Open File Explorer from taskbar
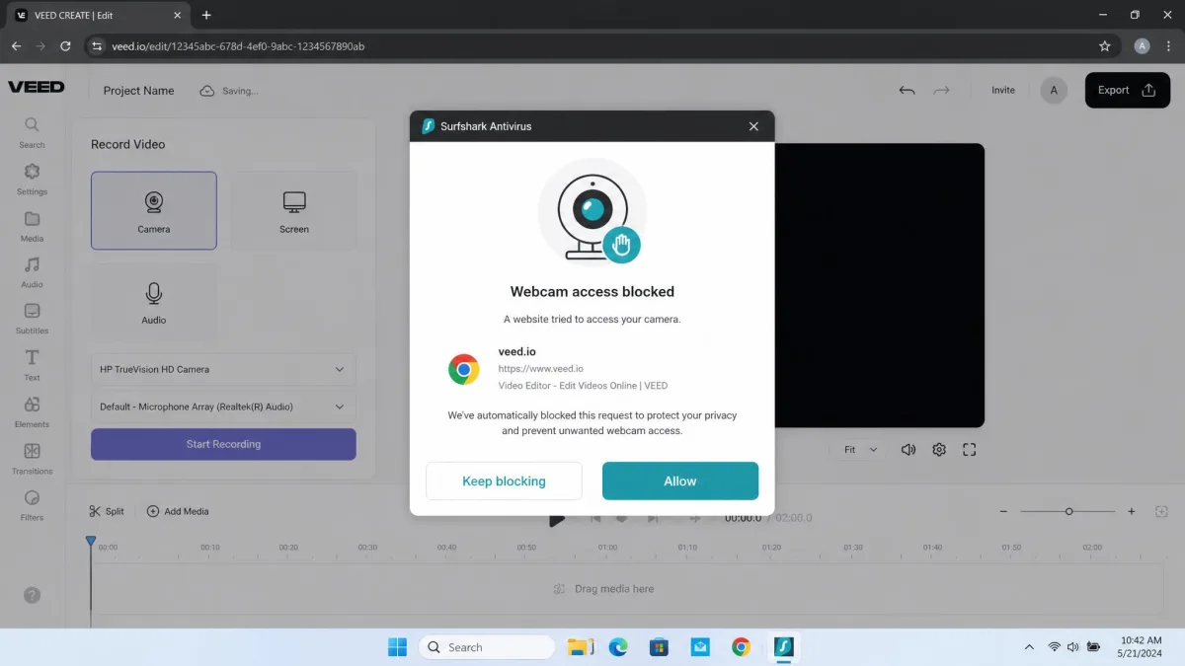The image size is (1185, 666). (581, 647)
